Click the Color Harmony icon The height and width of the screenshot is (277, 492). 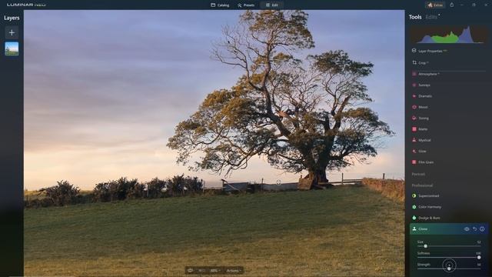(414, 207)
